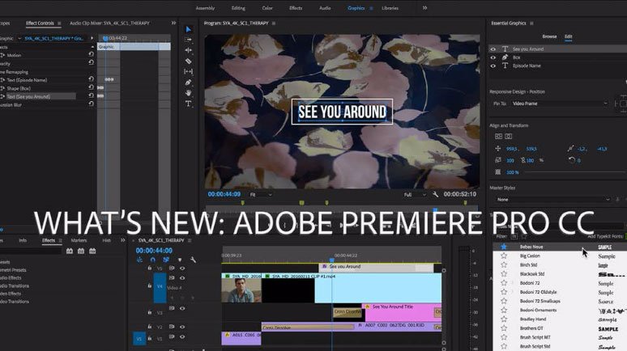
Task: Select the Selection arrow tool
Action: tap(188, 29)
